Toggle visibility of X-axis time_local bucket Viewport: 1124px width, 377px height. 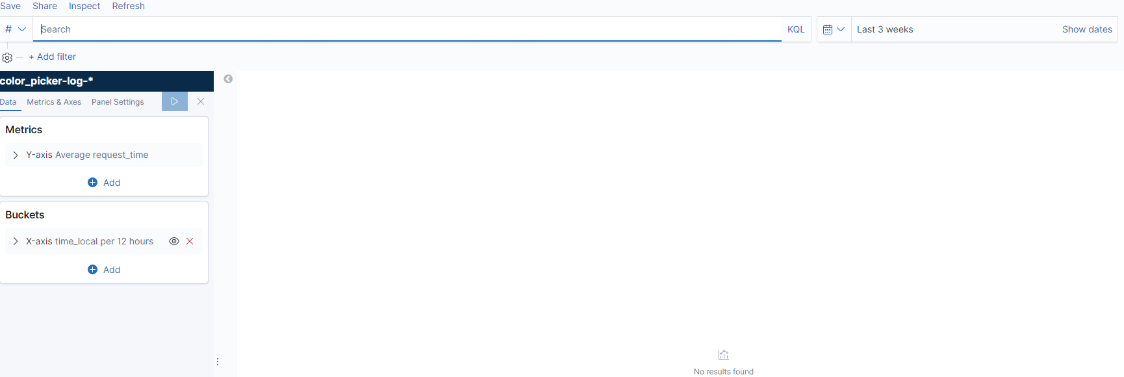174,241
